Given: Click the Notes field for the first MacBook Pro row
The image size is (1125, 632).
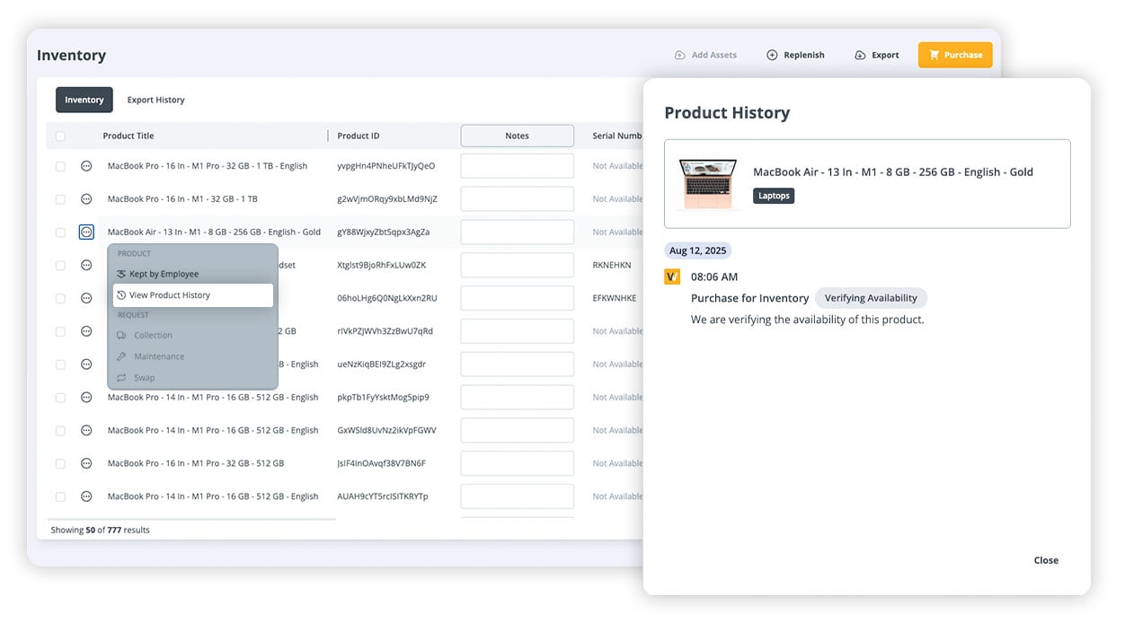Looking at the screenshot, I should click(517, 166).
